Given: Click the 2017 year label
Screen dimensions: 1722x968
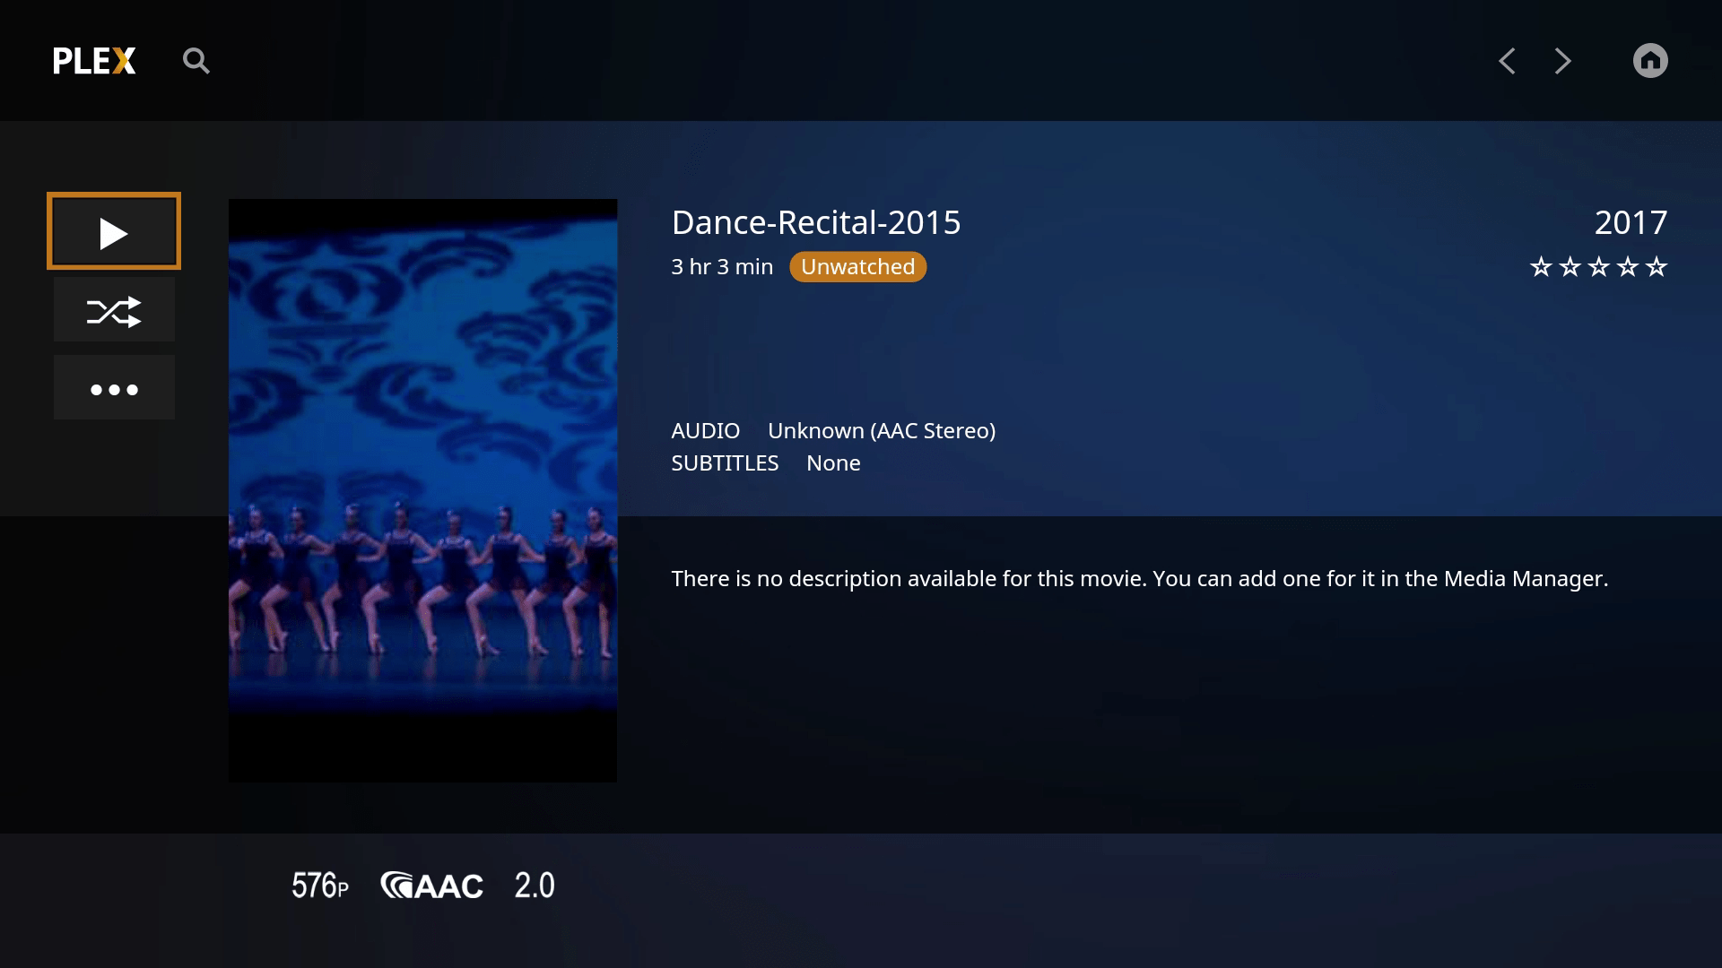Looking at the screenshot, I should click(x=1630, y=222).
